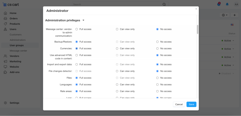Click the Add-ons puzzle icon in sidebar
This screenshot has width=241, height=116.
point(5,72)
